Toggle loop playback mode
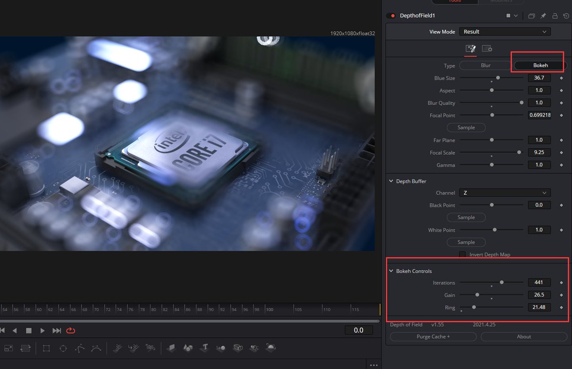Image resolution: width=572 pixels, height=369 pixels. tap(71, 330)
